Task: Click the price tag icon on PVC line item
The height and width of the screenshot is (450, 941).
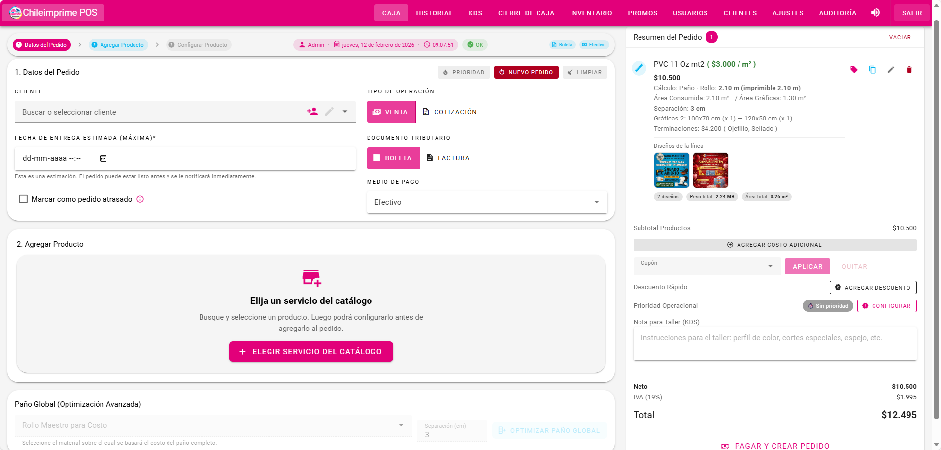Action: (x=854, y=70)
